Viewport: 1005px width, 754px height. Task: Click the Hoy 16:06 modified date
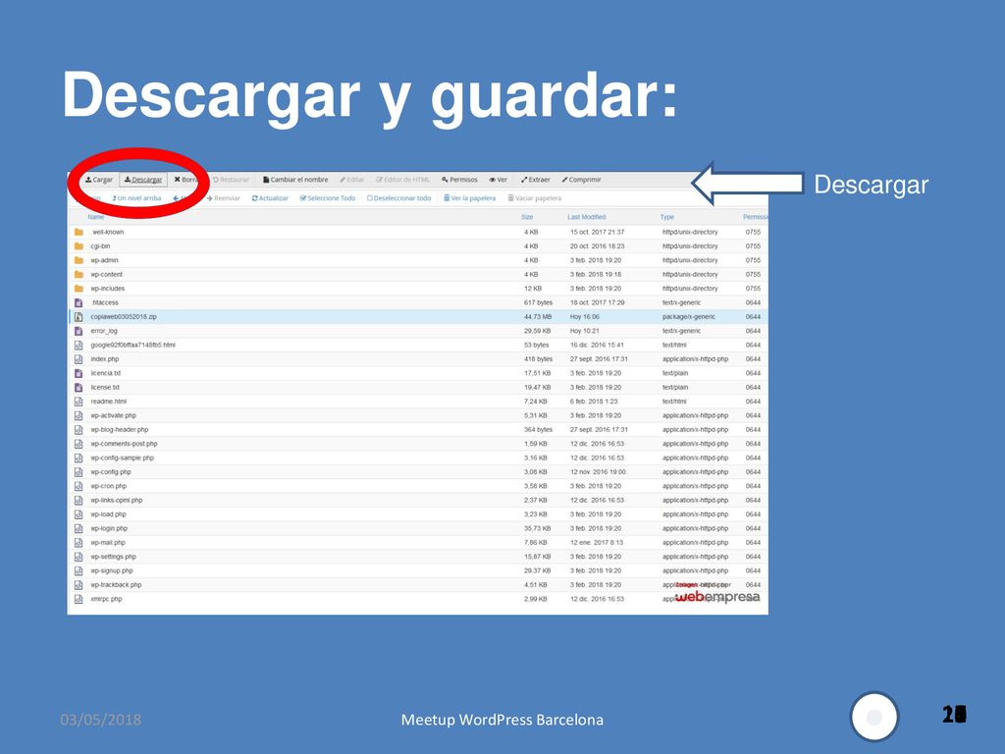tap(585, 317)
